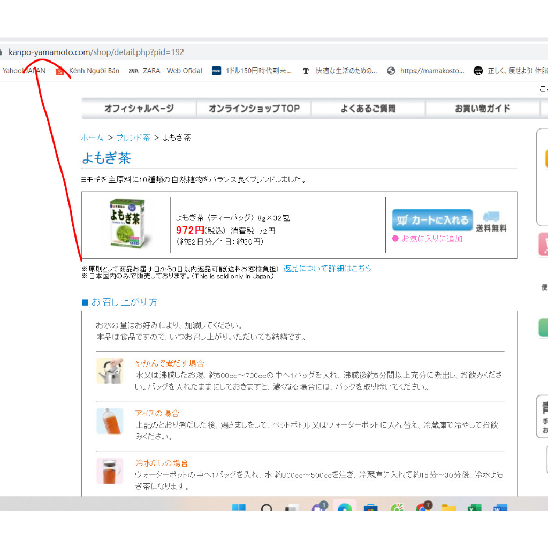The width and height of the screenshot is (548, 548).
Task: Click the kettle icon for やかんで煮だす場合
Action: (110, 370)
